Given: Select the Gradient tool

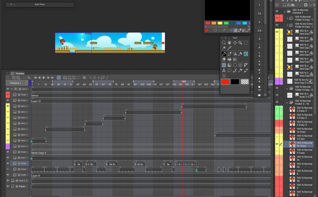Looking at the screenshot, I should pyautogui.click(x=229, y=65).
